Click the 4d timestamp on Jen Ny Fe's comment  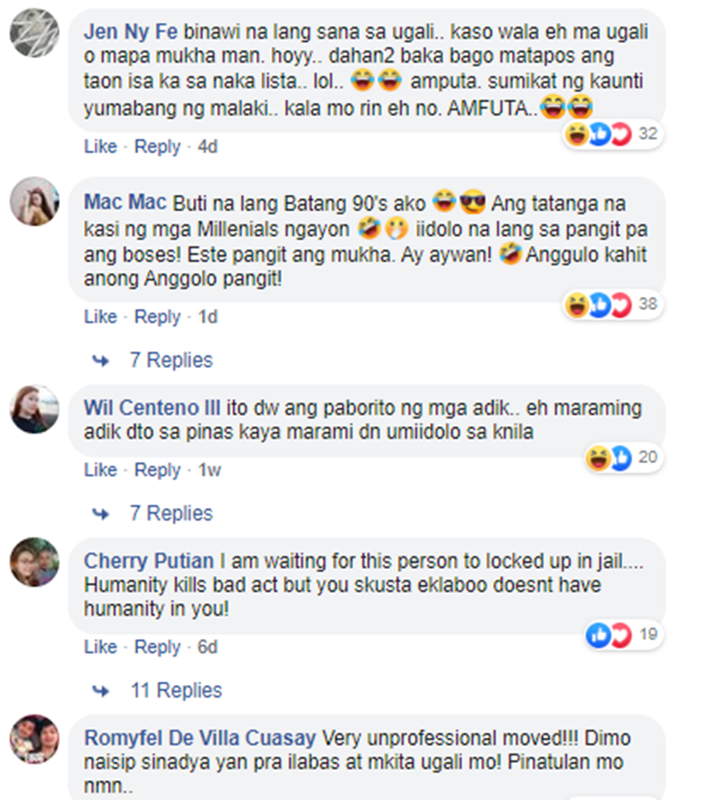click(x=208, y=146)
